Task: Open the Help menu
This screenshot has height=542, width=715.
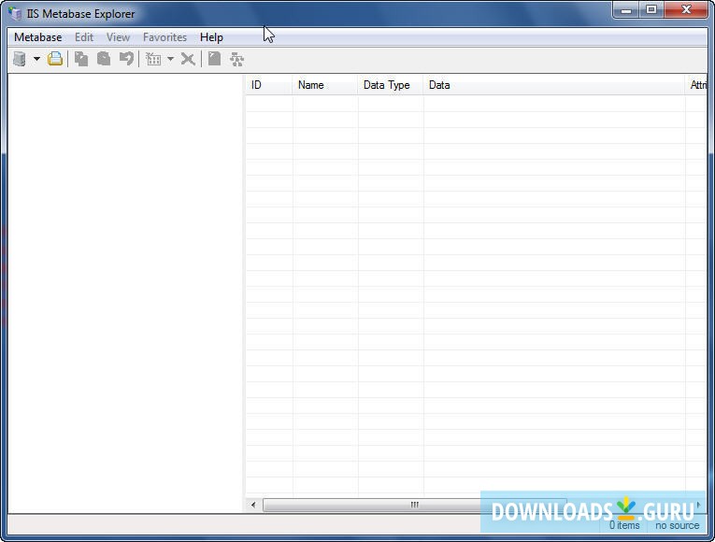Action: (x=211, y=37)
